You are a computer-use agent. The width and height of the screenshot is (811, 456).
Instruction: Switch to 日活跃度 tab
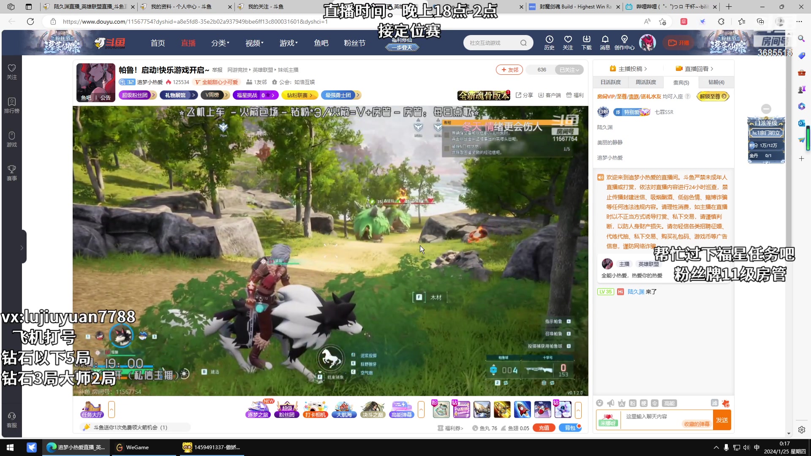click(x=610, y=82)
